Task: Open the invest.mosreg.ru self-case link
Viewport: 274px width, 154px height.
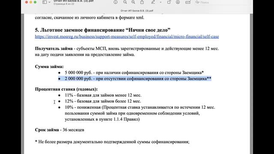Action: point(127,36)
